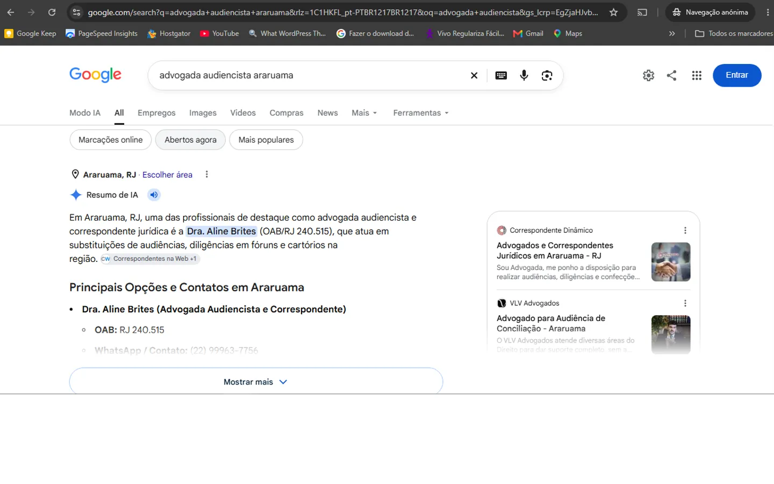Toggle the Abertos agora filter chip

click(190, 140)
